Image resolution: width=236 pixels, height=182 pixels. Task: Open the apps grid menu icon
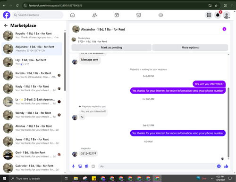[x=209, y=15]
